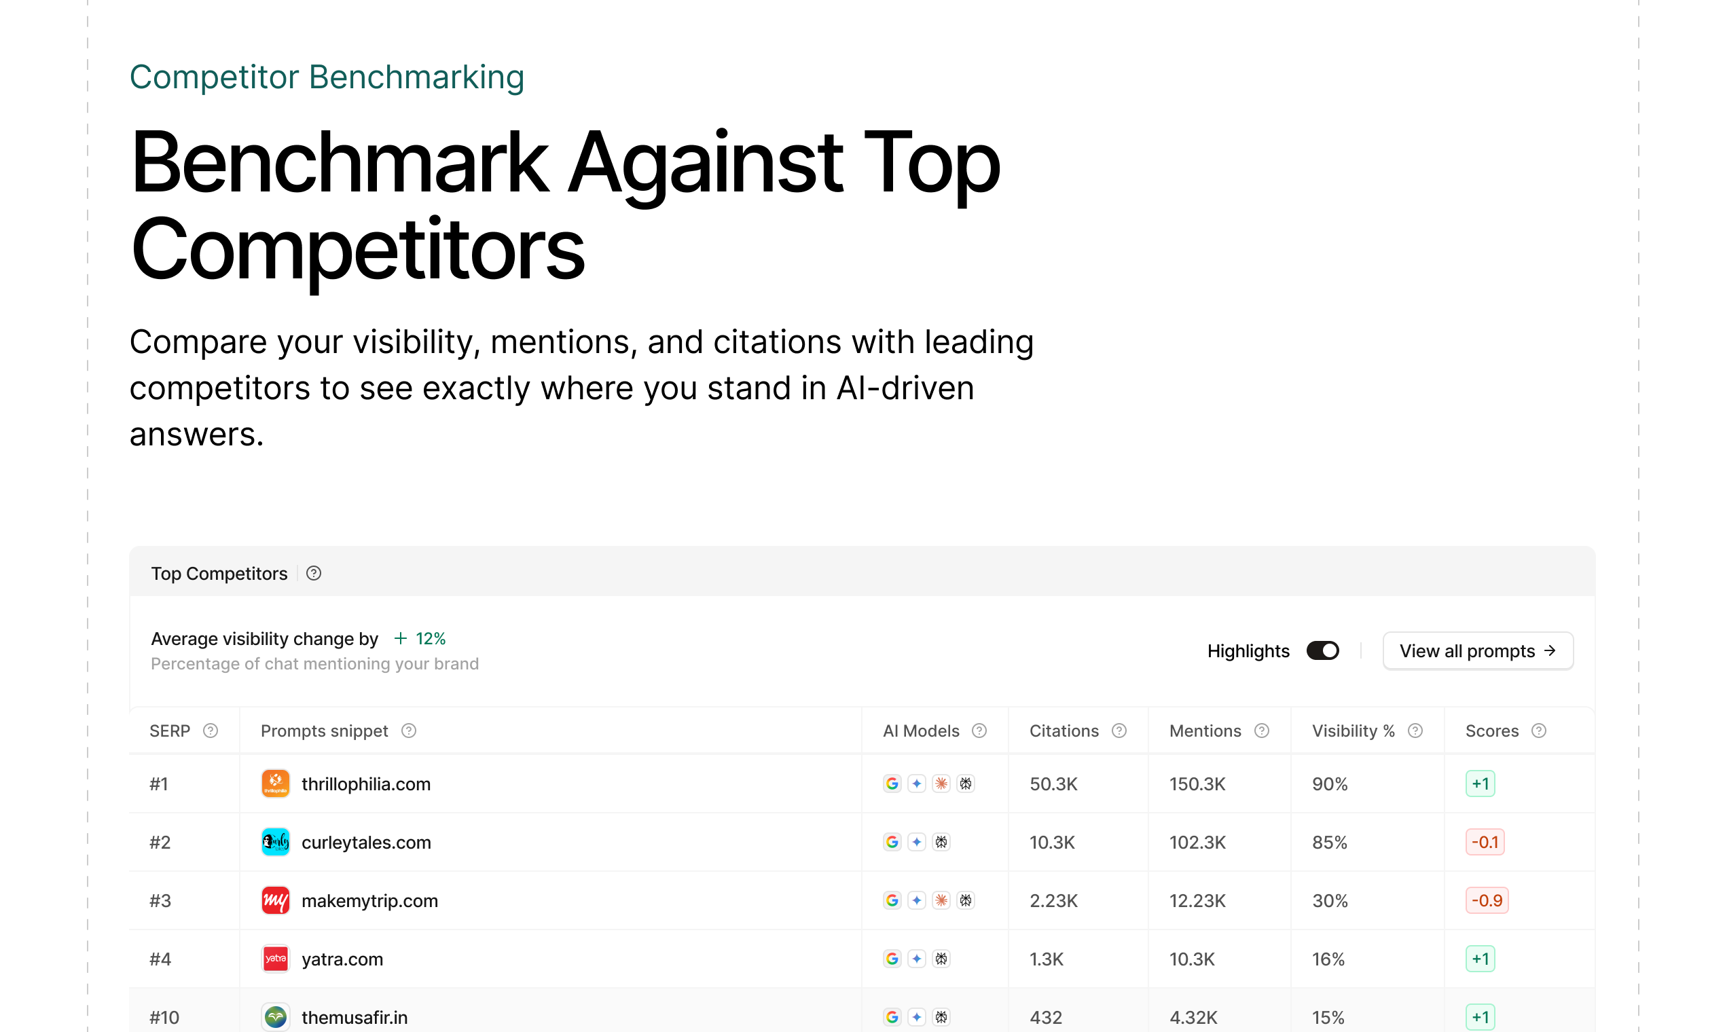Click the help icon beside Top Competitors

click(x=314, y=573)
